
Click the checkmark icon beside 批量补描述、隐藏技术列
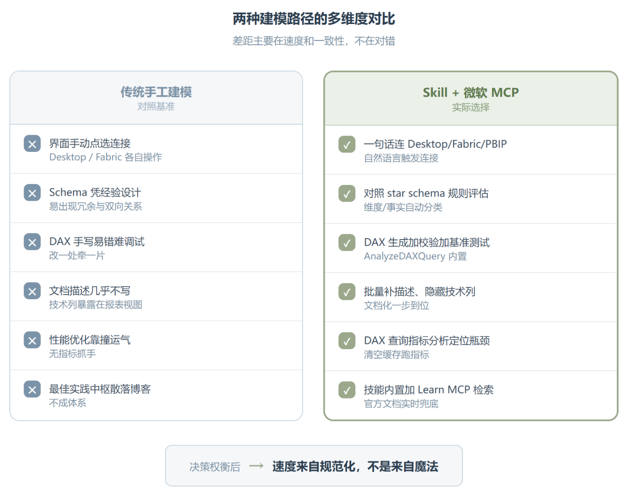coord(347,292)
